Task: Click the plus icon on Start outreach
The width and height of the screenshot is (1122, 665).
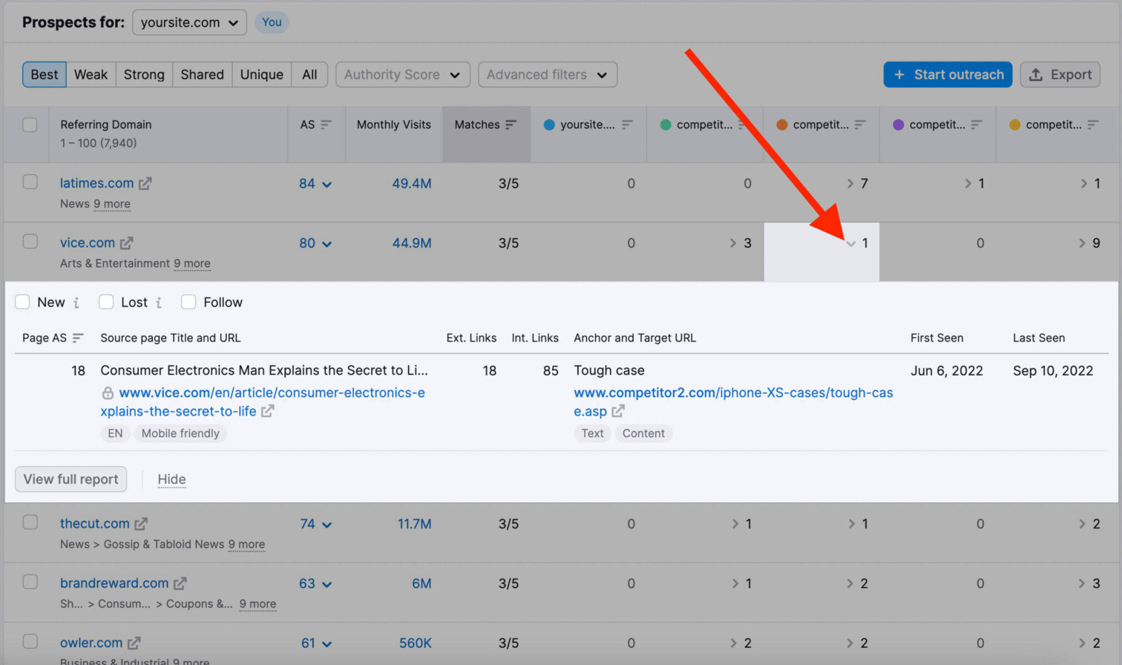Action: 899,74
